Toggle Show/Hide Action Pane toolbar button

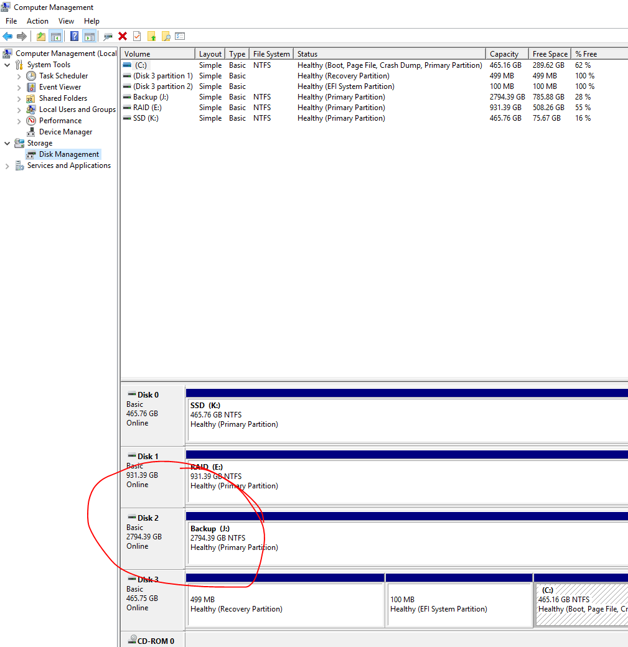click(89, 37)
